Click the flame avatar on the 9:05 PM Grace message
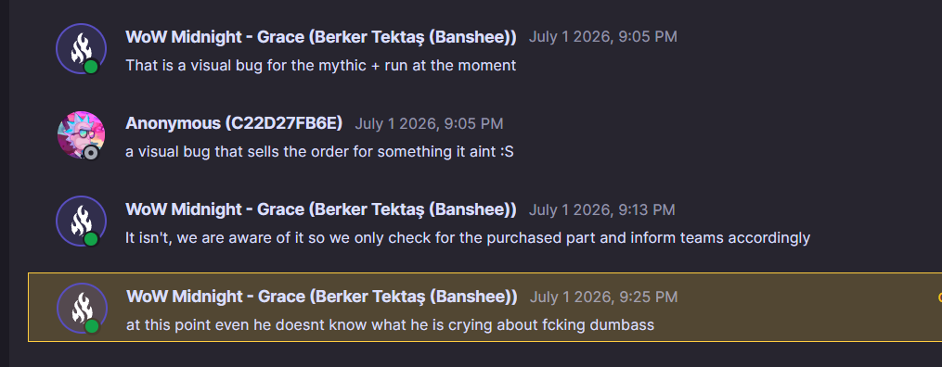Image resolution: width=942 pixels, height=367 pixels. [x=81, y=48]
